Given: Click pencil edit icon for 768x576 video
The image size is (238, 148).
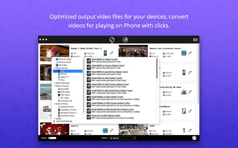Looking at the screenshot, I should (190, 72).
